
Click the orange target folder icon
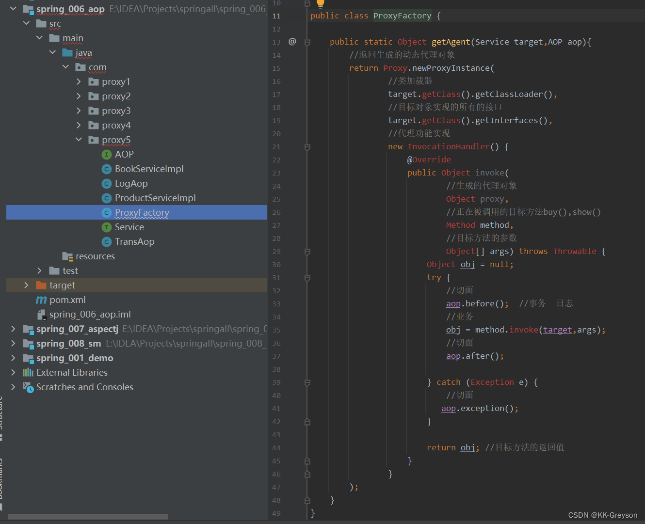41,285
